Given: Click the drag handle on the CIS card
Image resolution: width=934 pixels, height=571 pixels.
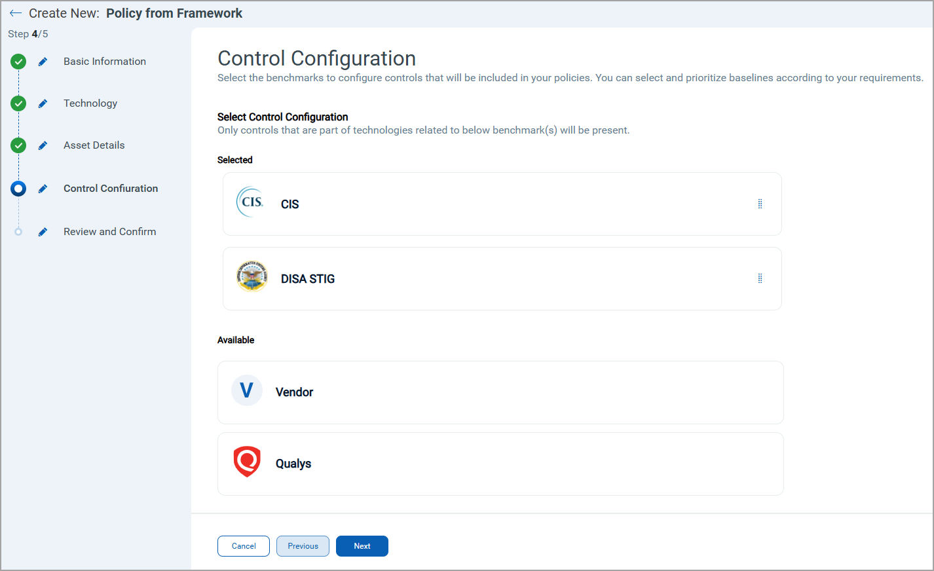Looking at the screenshot, I should coord(760,204).
